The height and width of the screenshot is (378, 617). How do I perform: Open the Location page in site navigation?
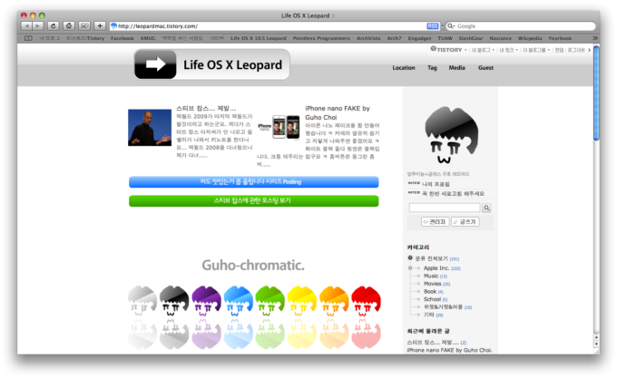[404, 68]
